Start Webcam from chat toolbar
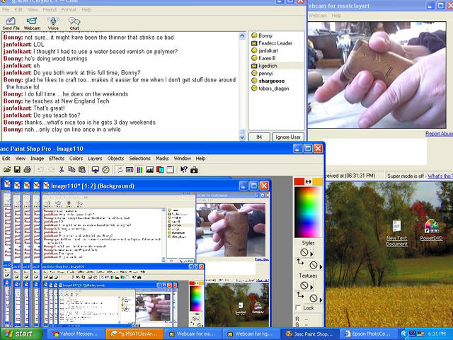 pos(32,23)
